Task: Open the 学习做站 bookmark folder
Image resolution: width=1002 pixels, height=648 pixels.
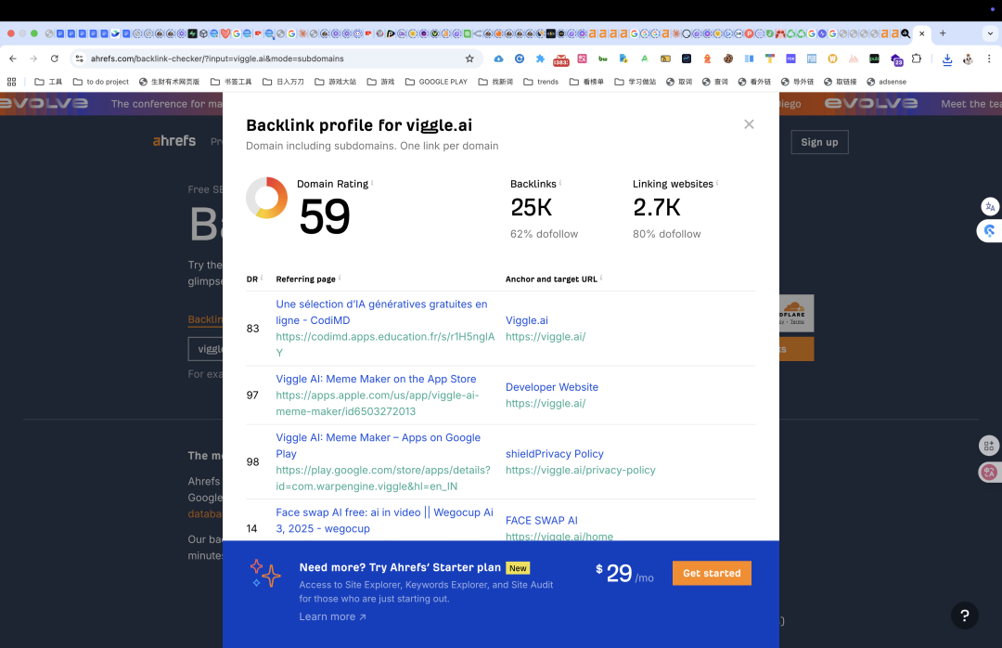Action: tap(636, 82)
